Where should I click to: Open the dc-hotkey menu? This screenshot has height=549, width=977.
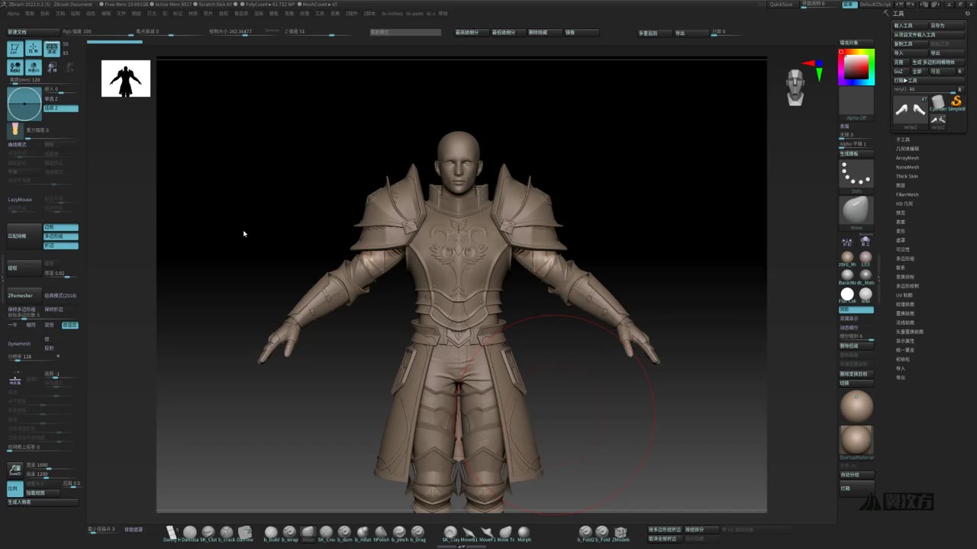(x=392, y=13)
